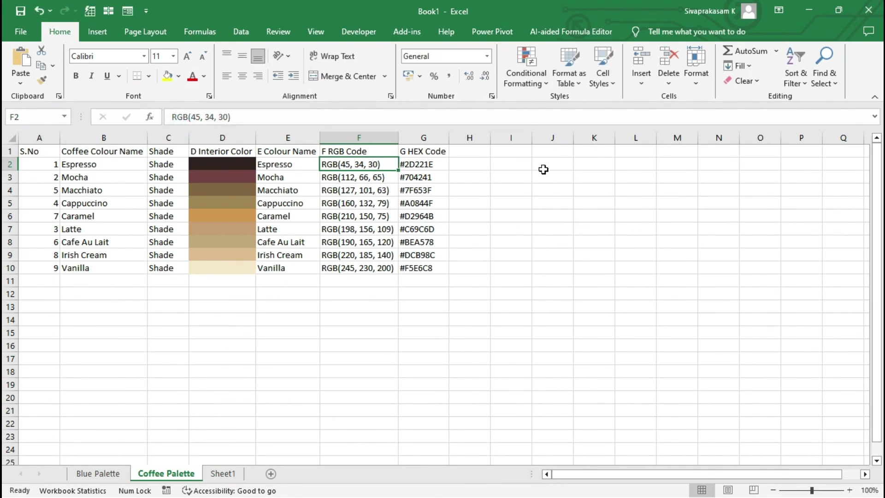Image resolution: width=885 pixels, height=498 pixels.
Task: Click the Cut scissors icon
Action: 41,50
